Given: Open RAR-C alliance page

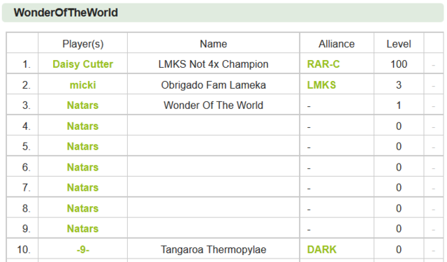Looking at the screenshot, I should [x=323, y=64].
